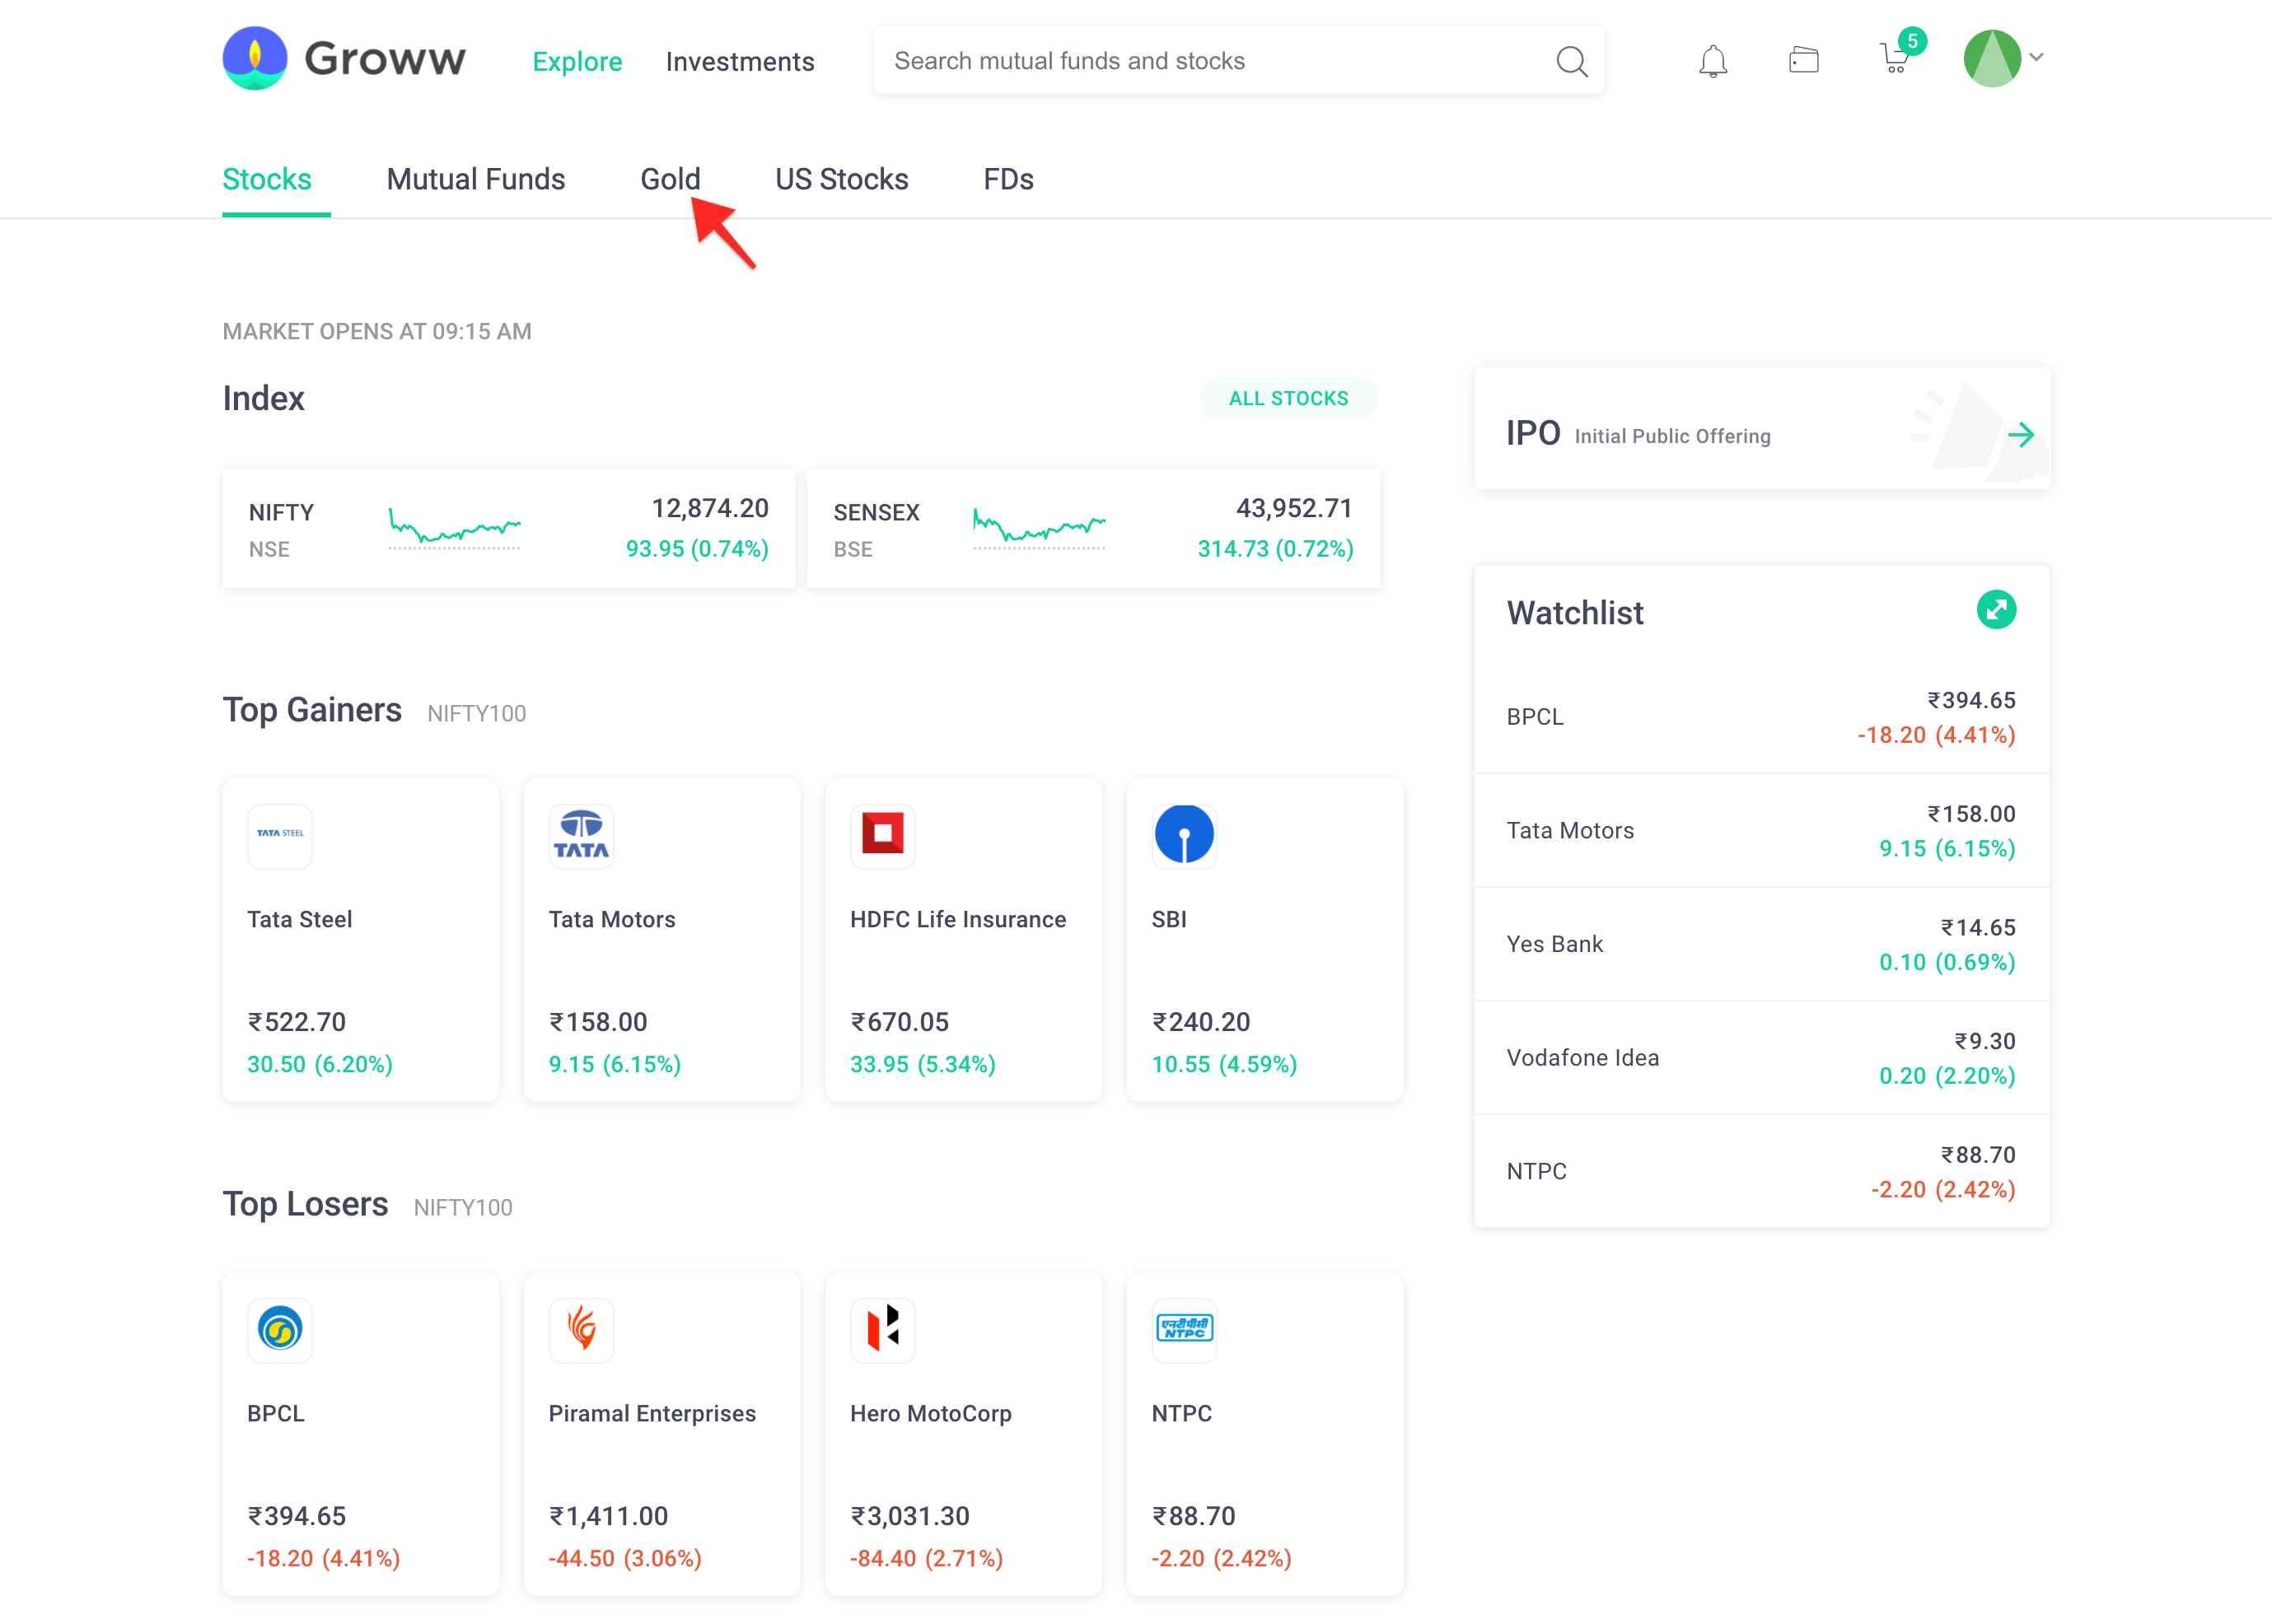Open Yes Bank in the Watchlist
Image resolution: width=2272 pixels, height=1624 pixels.
pos(1762,944)
